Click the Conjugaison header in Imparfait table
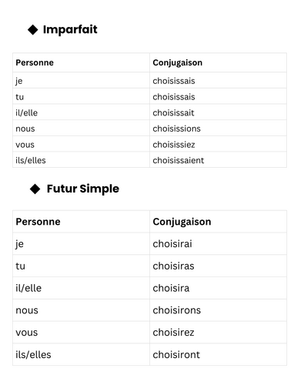297x385 pixels. click(178, 63)
